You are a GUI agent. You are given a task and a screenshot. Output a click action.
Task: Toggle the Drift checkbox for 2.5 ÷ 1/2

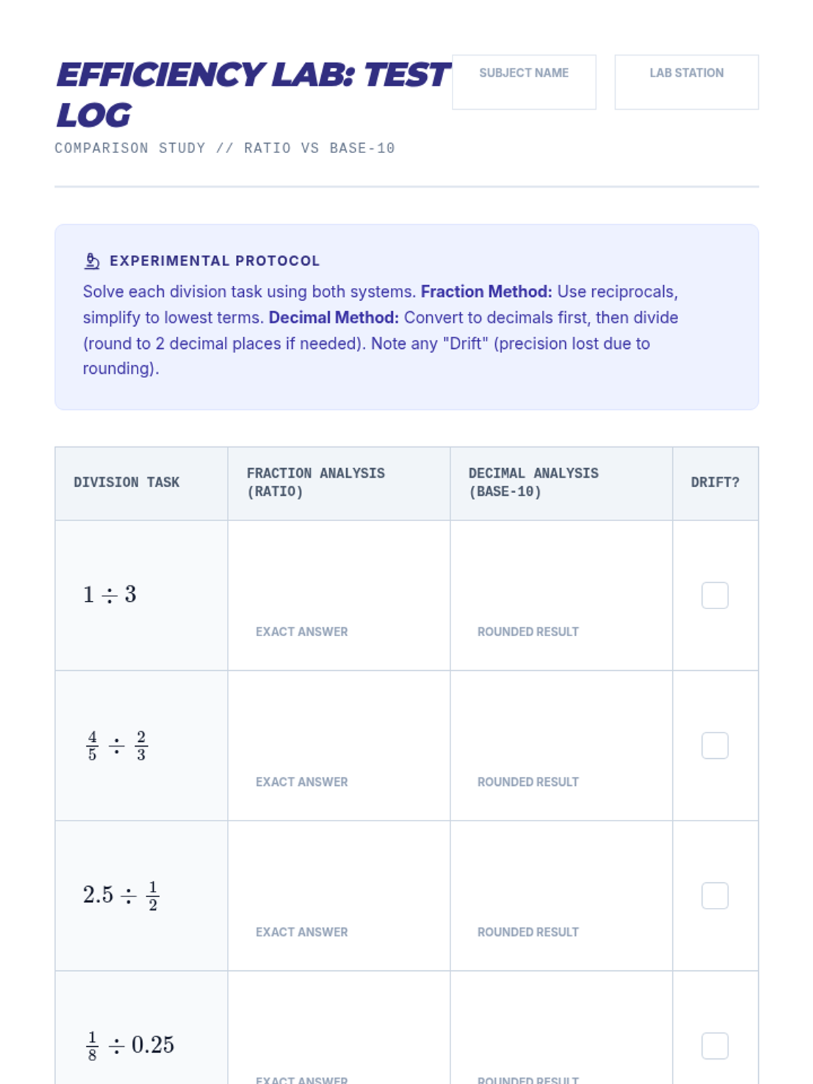(715, 896)
